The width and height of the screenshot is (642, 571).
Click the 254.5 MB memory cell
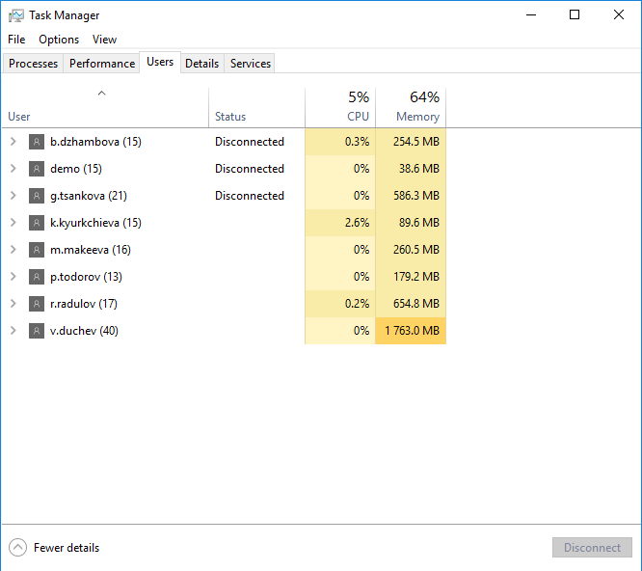(x=411, y=142)
